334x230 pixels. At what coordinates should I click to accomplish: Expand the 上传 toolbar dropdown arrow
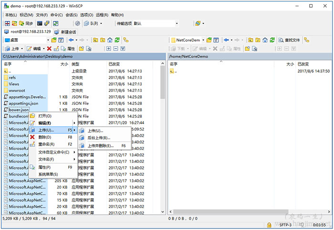(x=22, y=49)
